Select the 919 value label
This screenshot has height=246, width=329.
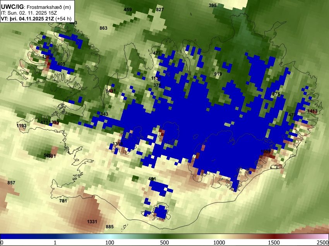point(218,74)
